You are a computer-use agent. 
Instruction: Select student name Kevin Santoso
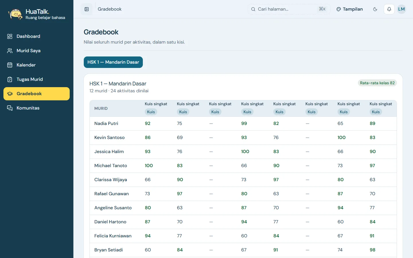pyautogui.click(x=110, y=138)
